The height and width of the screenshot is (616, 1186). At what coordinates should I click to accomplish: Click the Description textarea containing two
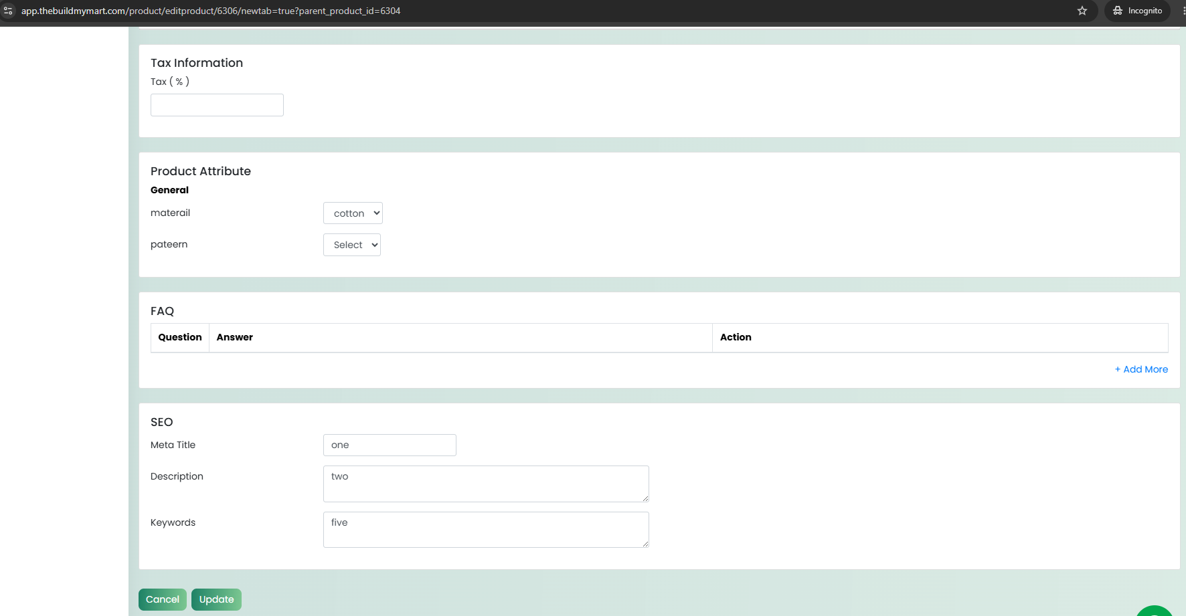pos(486,484)
